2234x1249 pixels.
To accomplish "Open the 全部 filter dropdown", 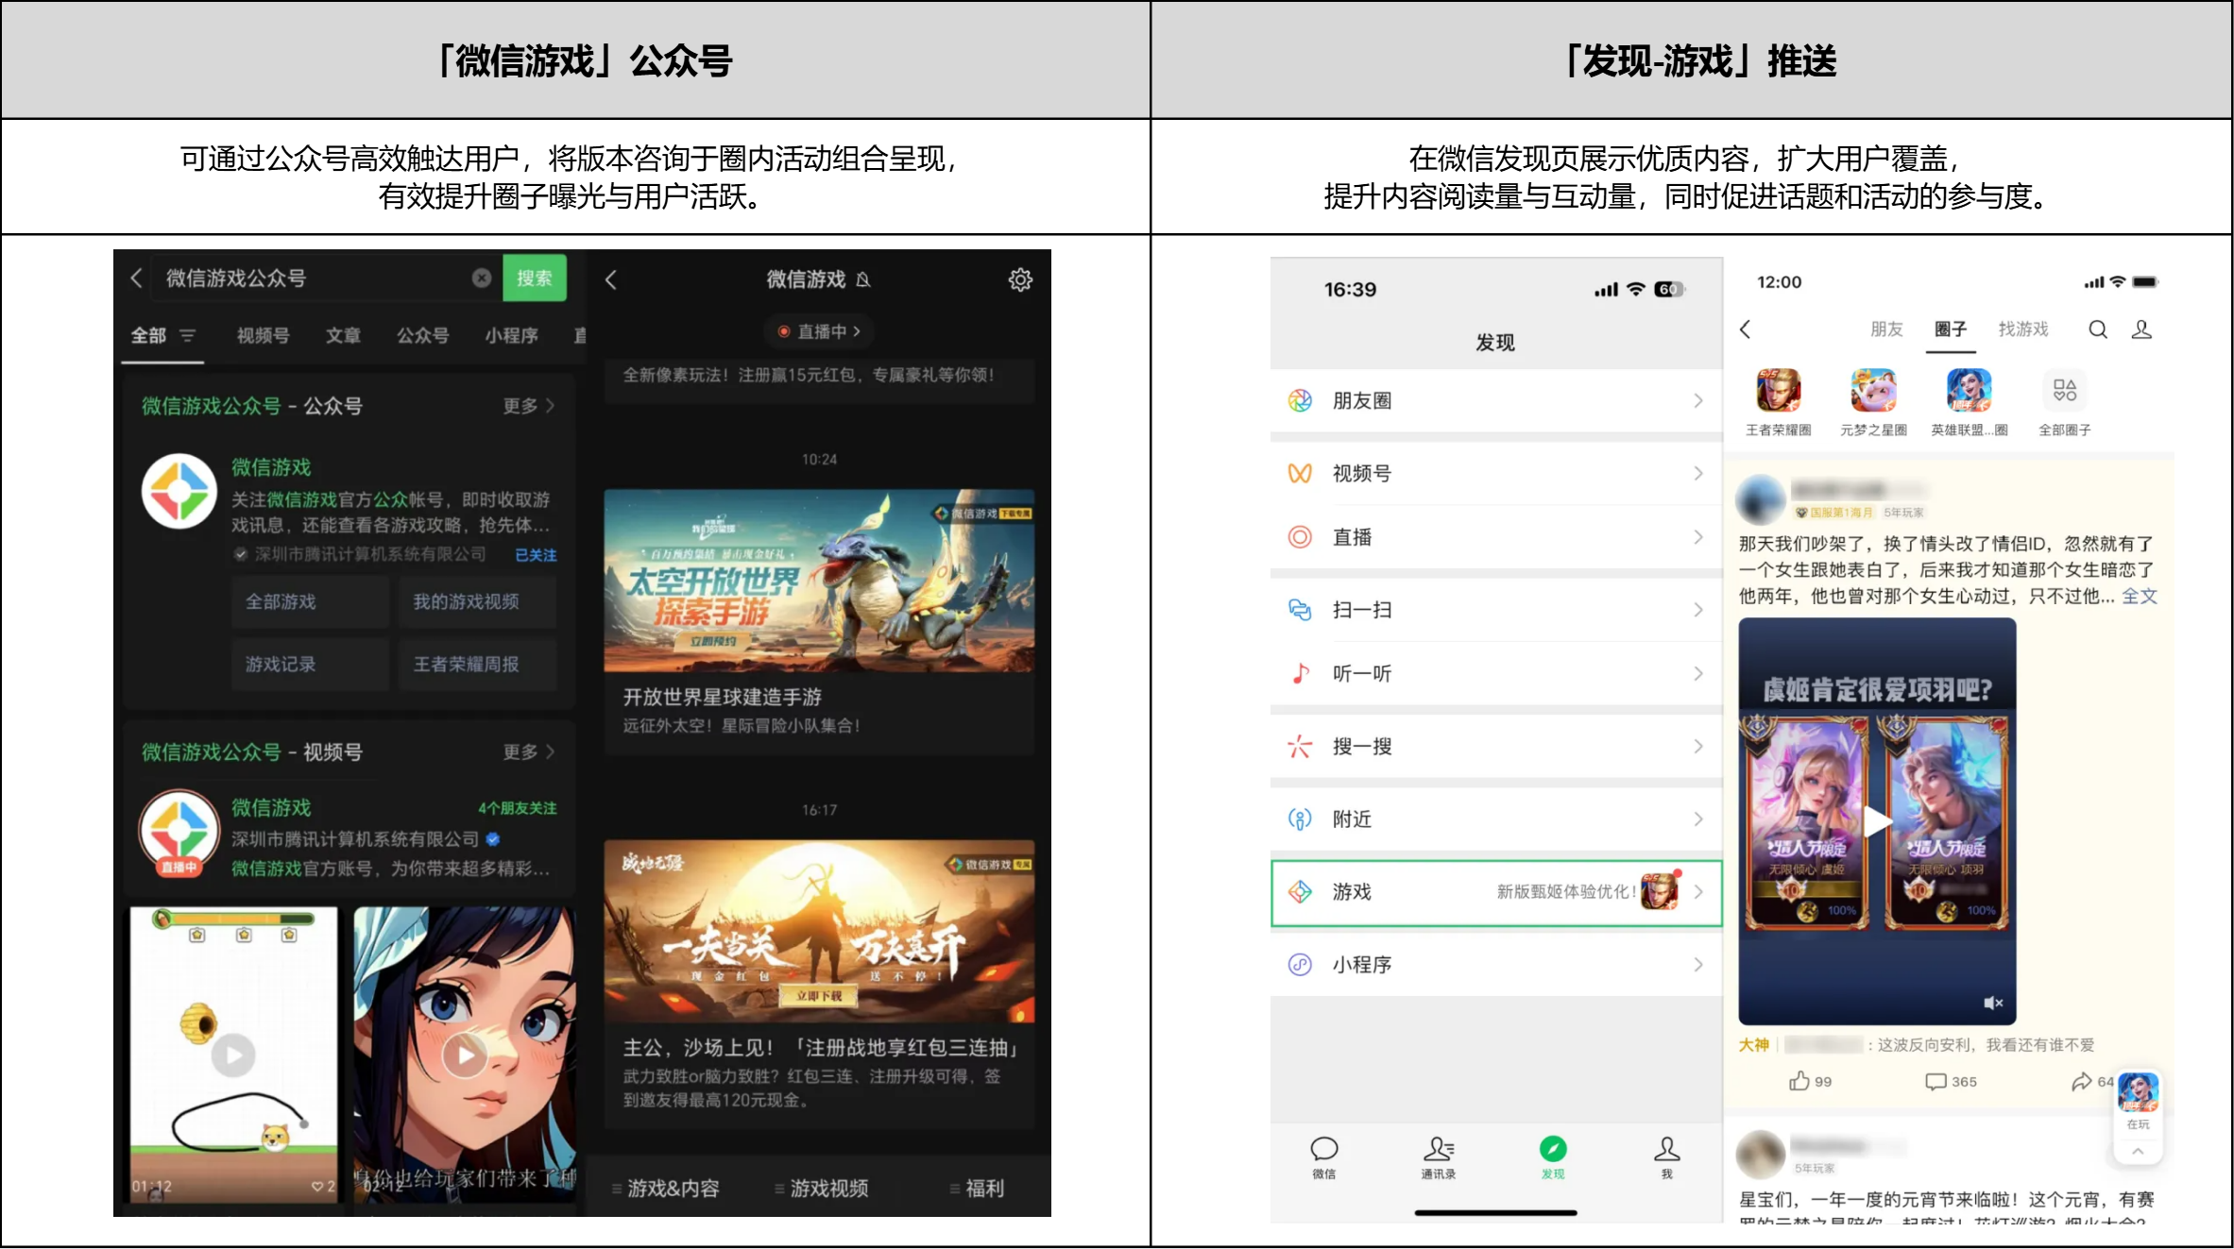I will (187, 335).
